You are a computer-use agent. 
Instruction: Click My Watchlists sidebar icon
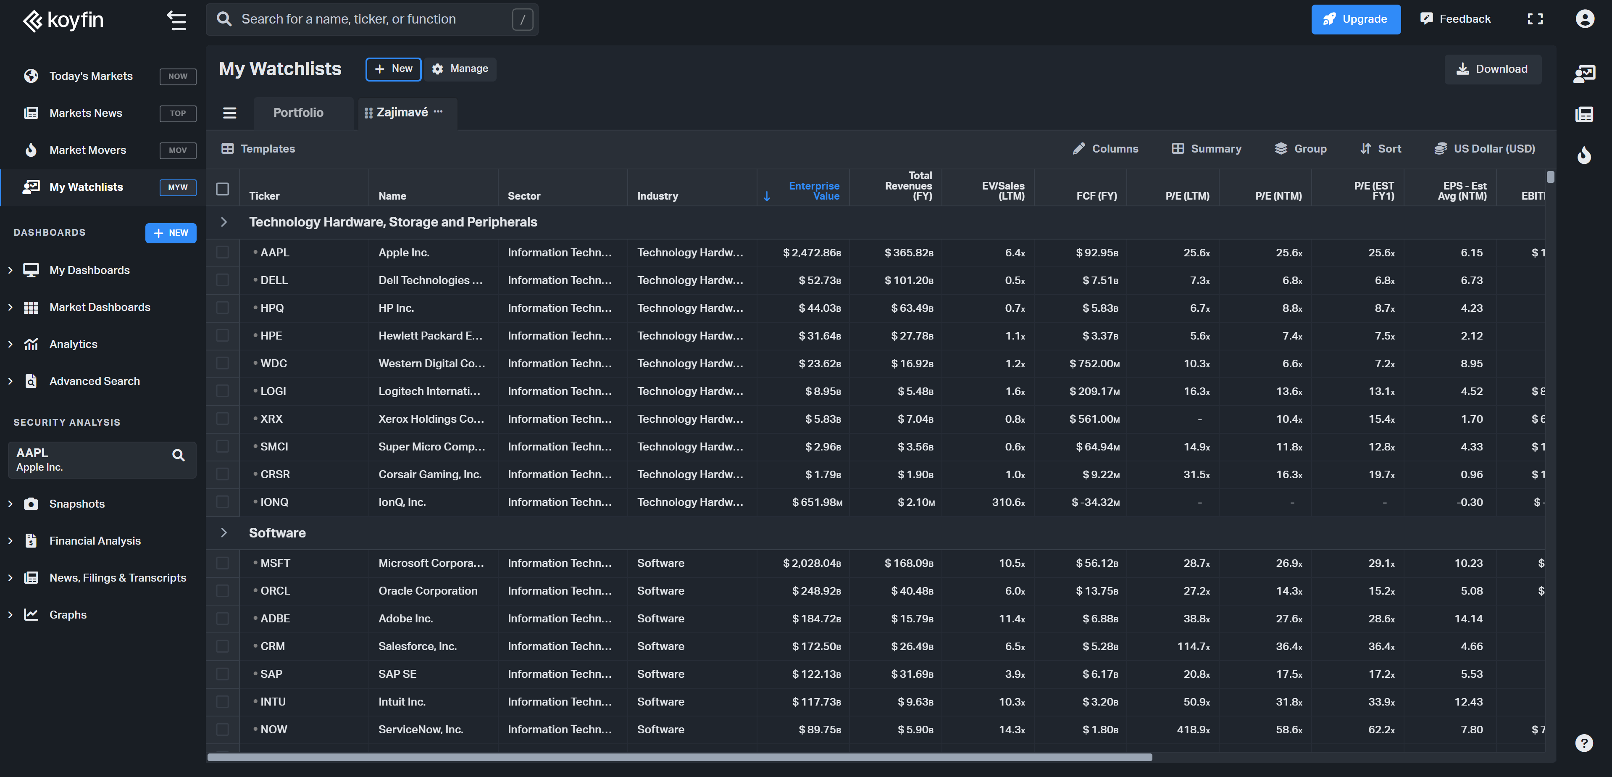click(x=31, y=187)
